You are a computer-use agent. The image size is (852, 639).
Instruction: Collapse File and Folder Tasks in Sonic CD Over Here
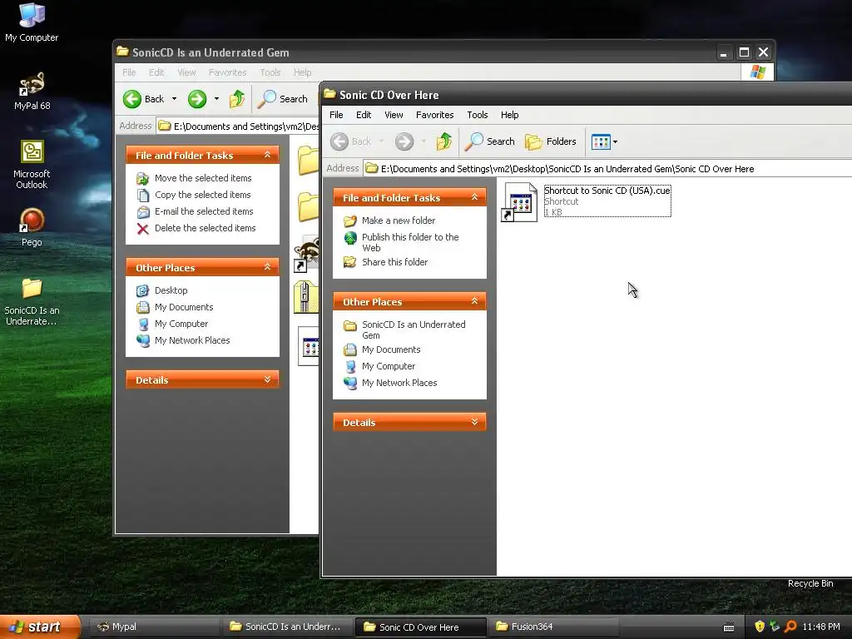tap(474, 197)
